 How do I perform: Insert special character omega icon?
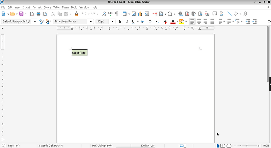click(170, 14)
